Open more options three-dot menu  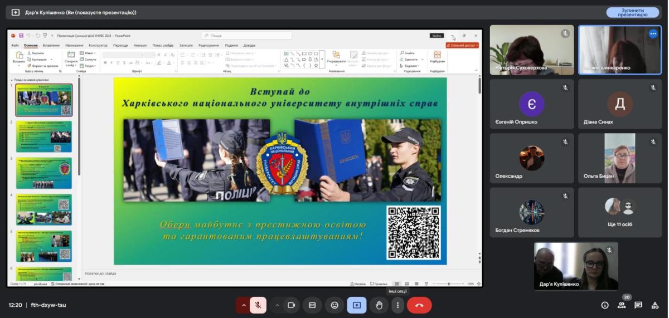tap(397, 305)
